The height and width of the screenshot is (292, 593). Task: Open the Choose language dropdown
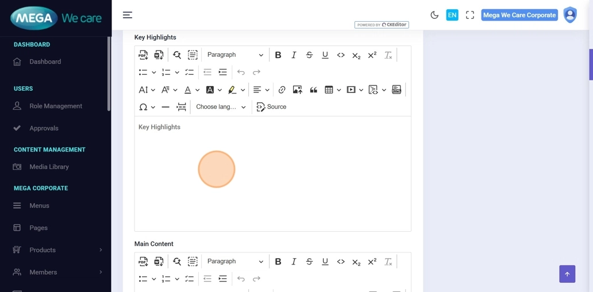[221, 107]
